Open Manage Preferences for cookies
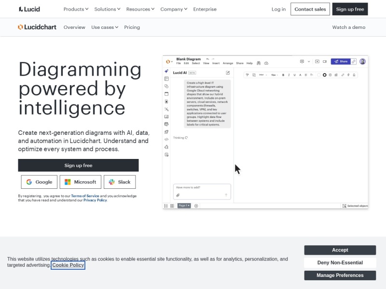Image resolution: width=386 pixels, height=289 pixels. 340,275
